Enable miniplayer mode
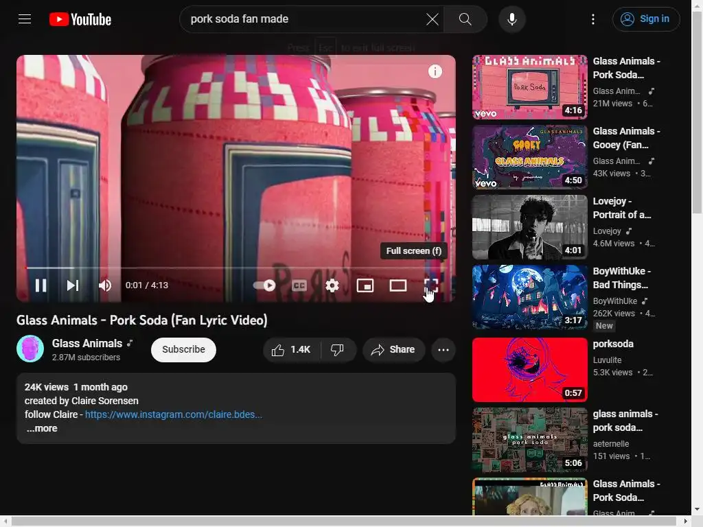 (x=365, y=285)
